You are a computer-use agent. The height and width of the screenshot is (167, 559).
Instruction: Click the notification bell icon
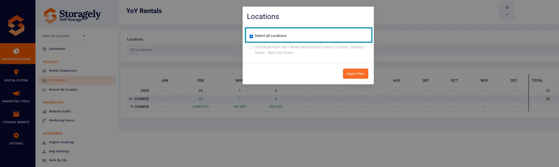click(x=507, y=7)
